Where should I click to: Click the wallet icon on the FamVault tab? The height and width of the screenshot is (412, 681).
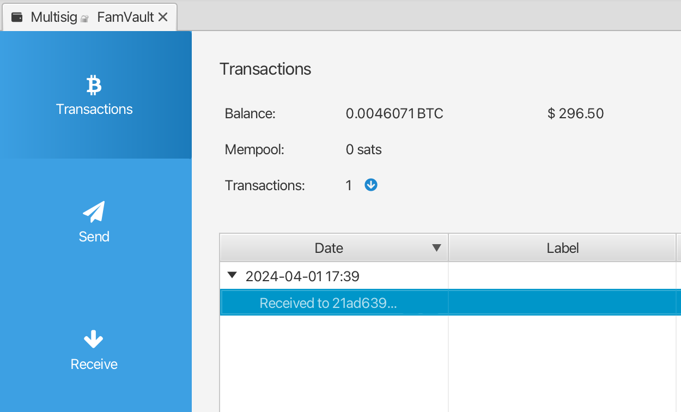[x=17, y=17]
